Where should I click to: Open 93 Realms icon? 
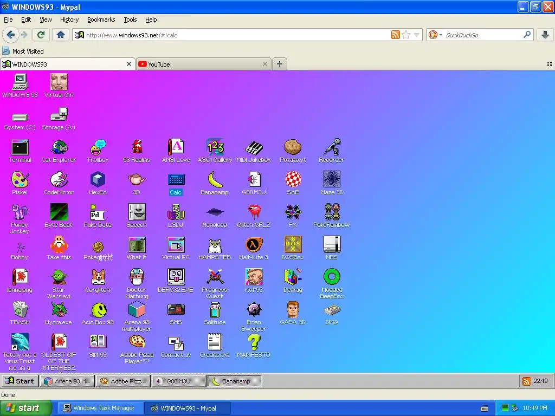137,151
